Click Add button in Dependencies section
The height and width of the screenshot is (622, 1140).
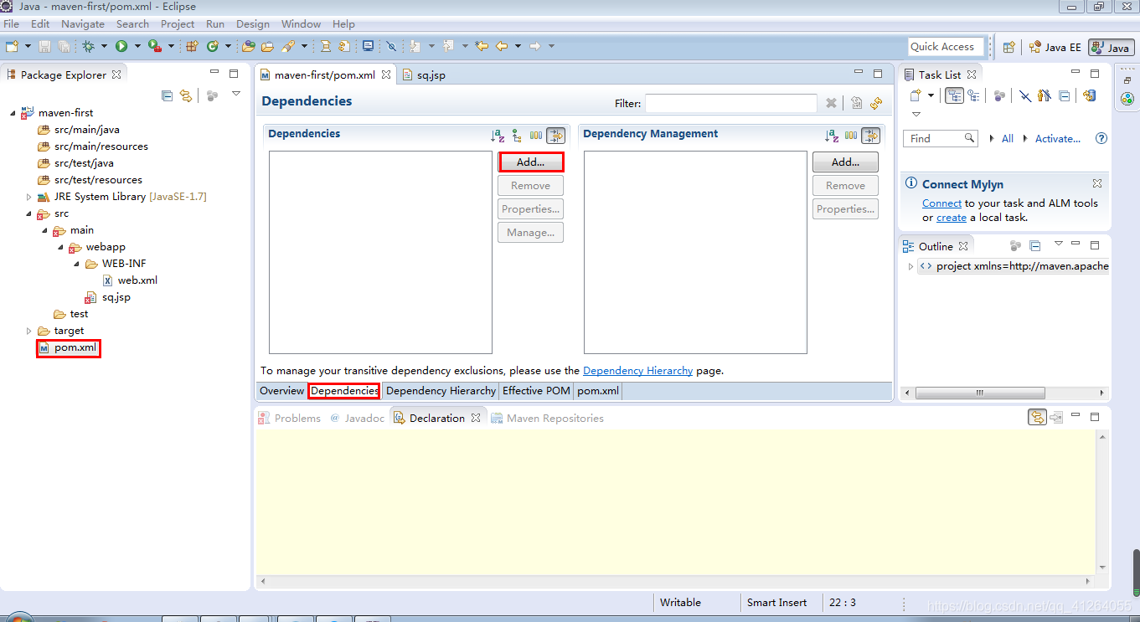530,162
